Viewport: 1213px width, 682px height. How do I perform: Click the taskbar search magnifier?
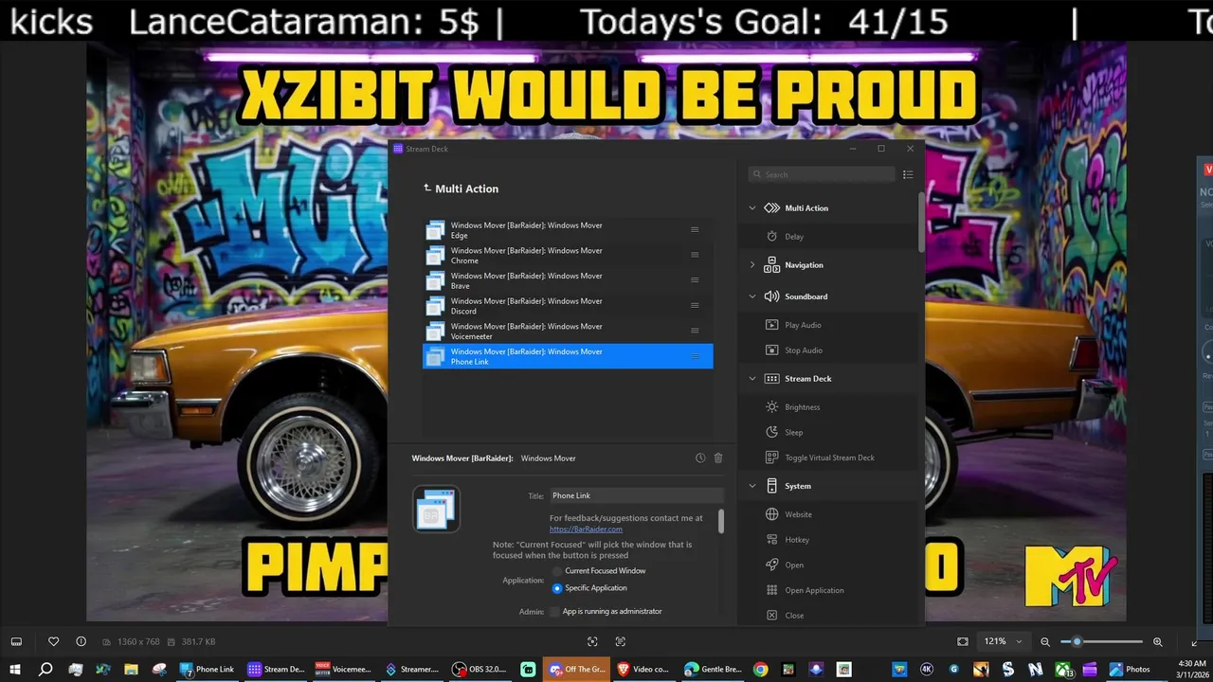45,669
